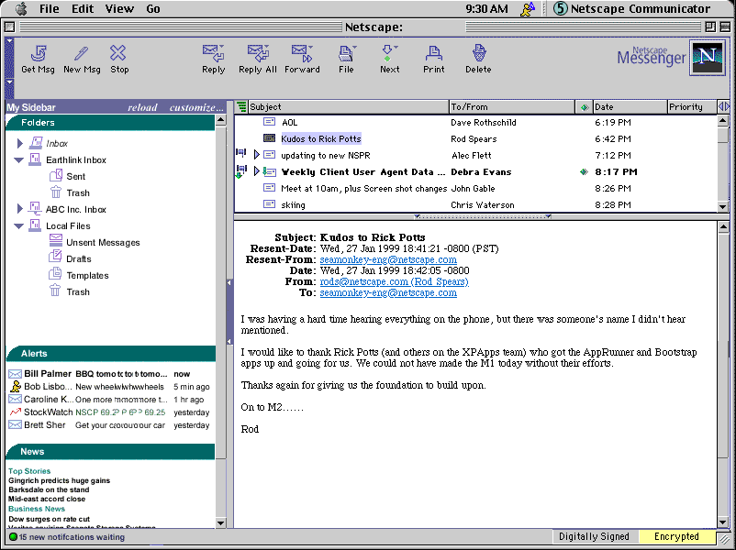This screenshot has width=736, height=550.
Task: Click envelope icon of AOL message
Action: [269, 122]
